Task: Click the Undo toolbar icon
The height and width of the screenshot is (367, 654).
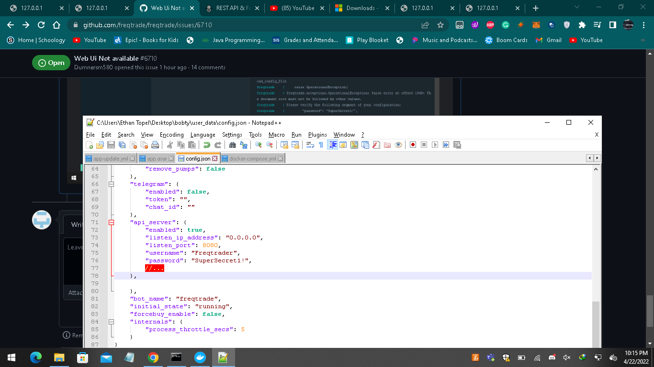Action: coord(206,145)
